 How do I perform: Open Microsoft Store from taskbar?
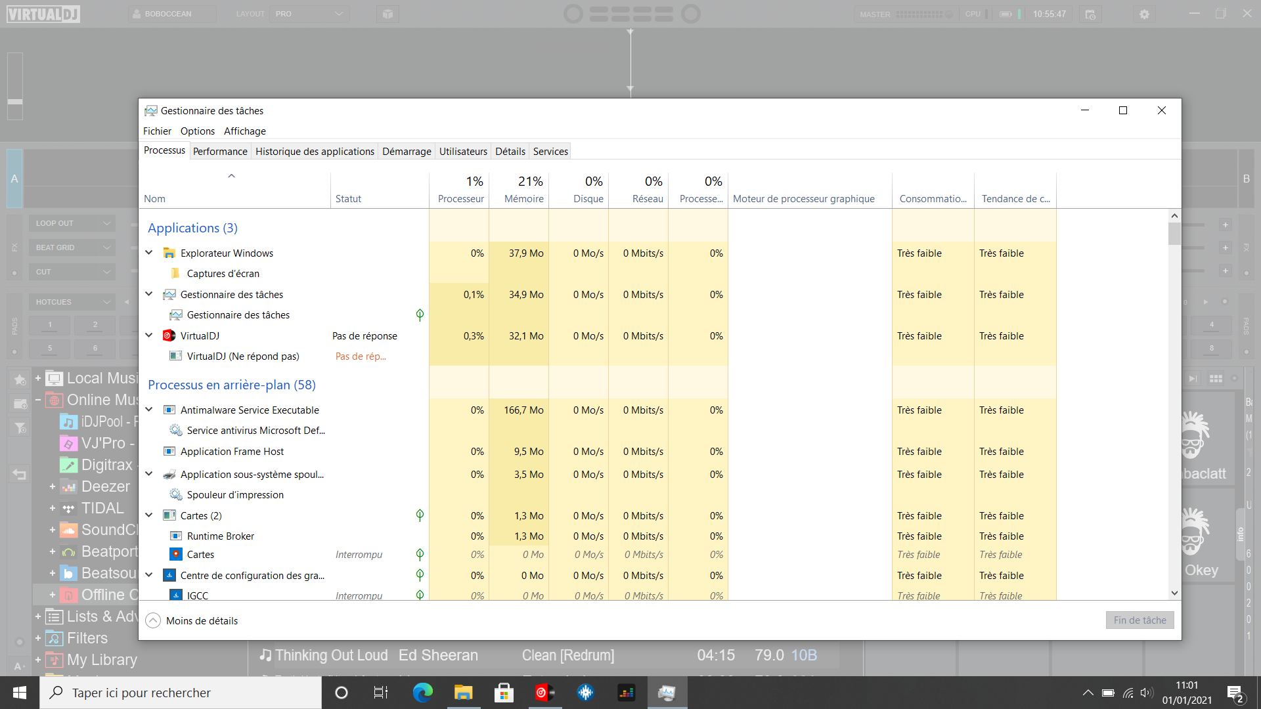click(504, 693)
